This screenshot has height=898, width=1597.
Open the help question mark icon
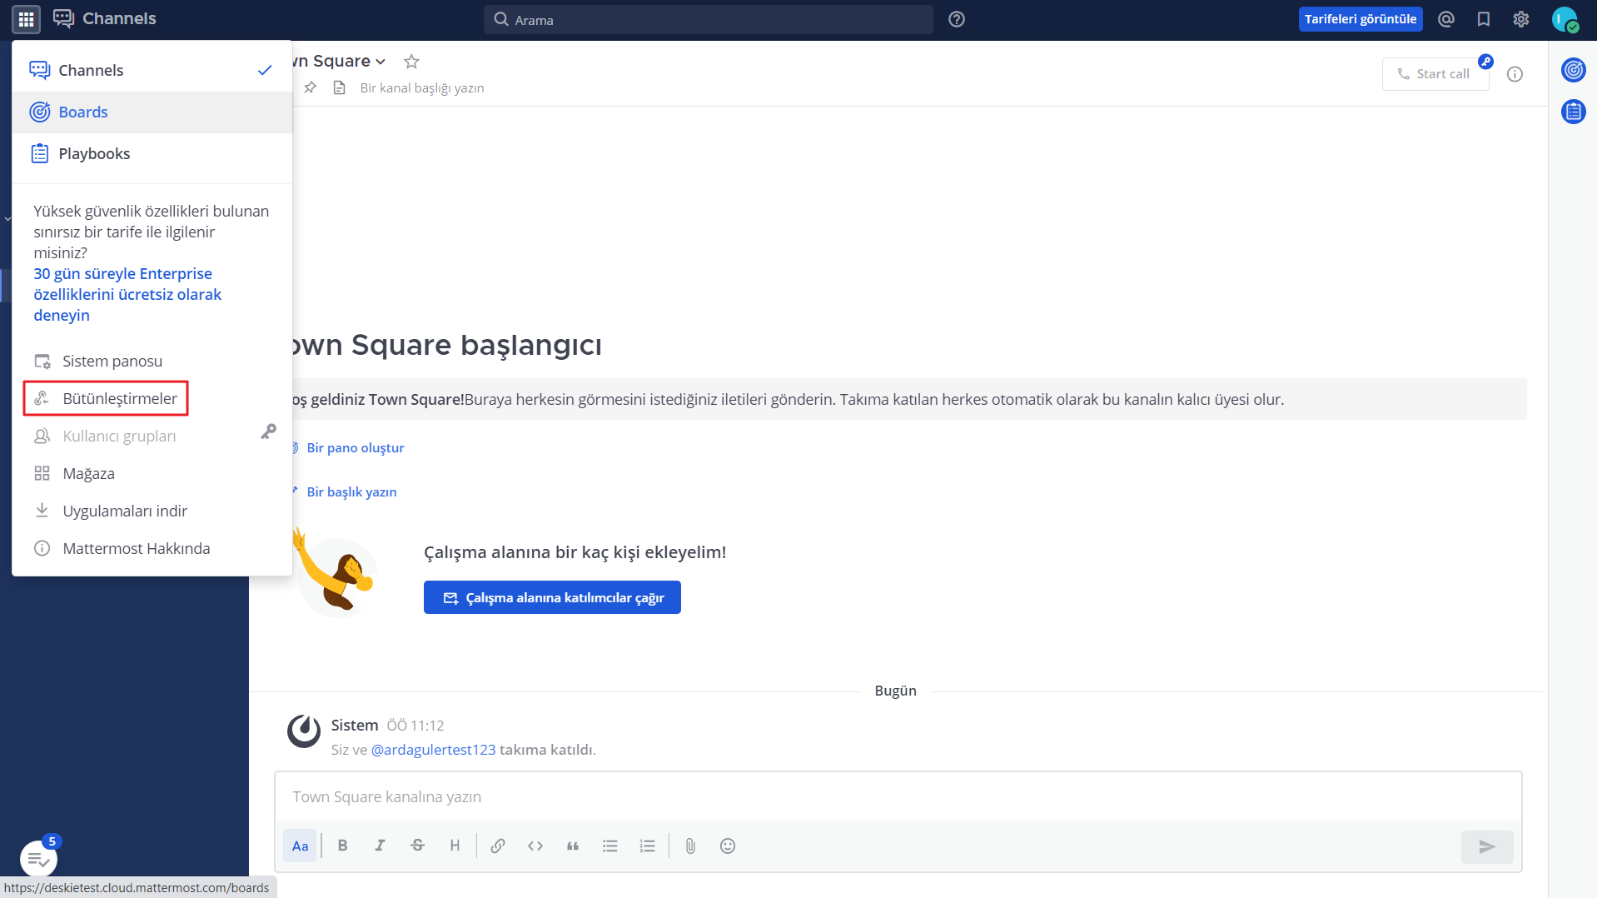pos(957,19)
